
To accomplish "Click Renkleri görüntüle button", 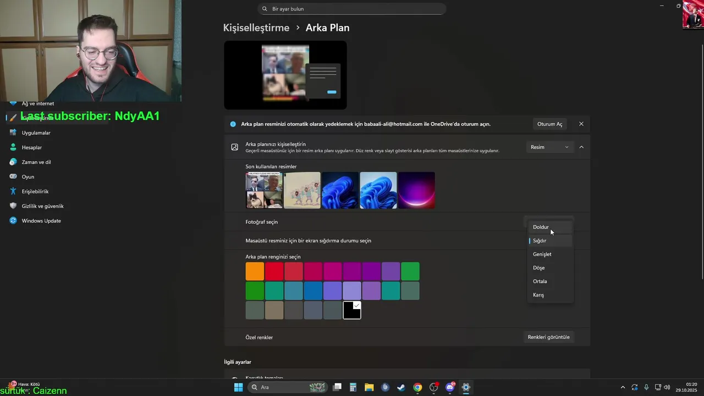I will pos(549,337).
